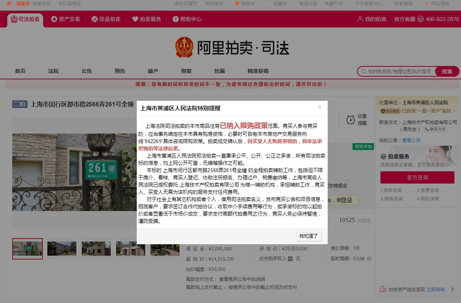
Task: Open 千牛卖家中心 menu
Action: (x=369, y=3)
